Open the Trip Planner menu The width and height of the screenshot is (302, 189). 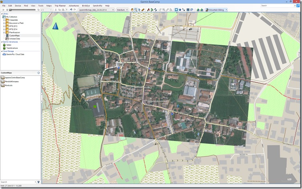[60, 6]
